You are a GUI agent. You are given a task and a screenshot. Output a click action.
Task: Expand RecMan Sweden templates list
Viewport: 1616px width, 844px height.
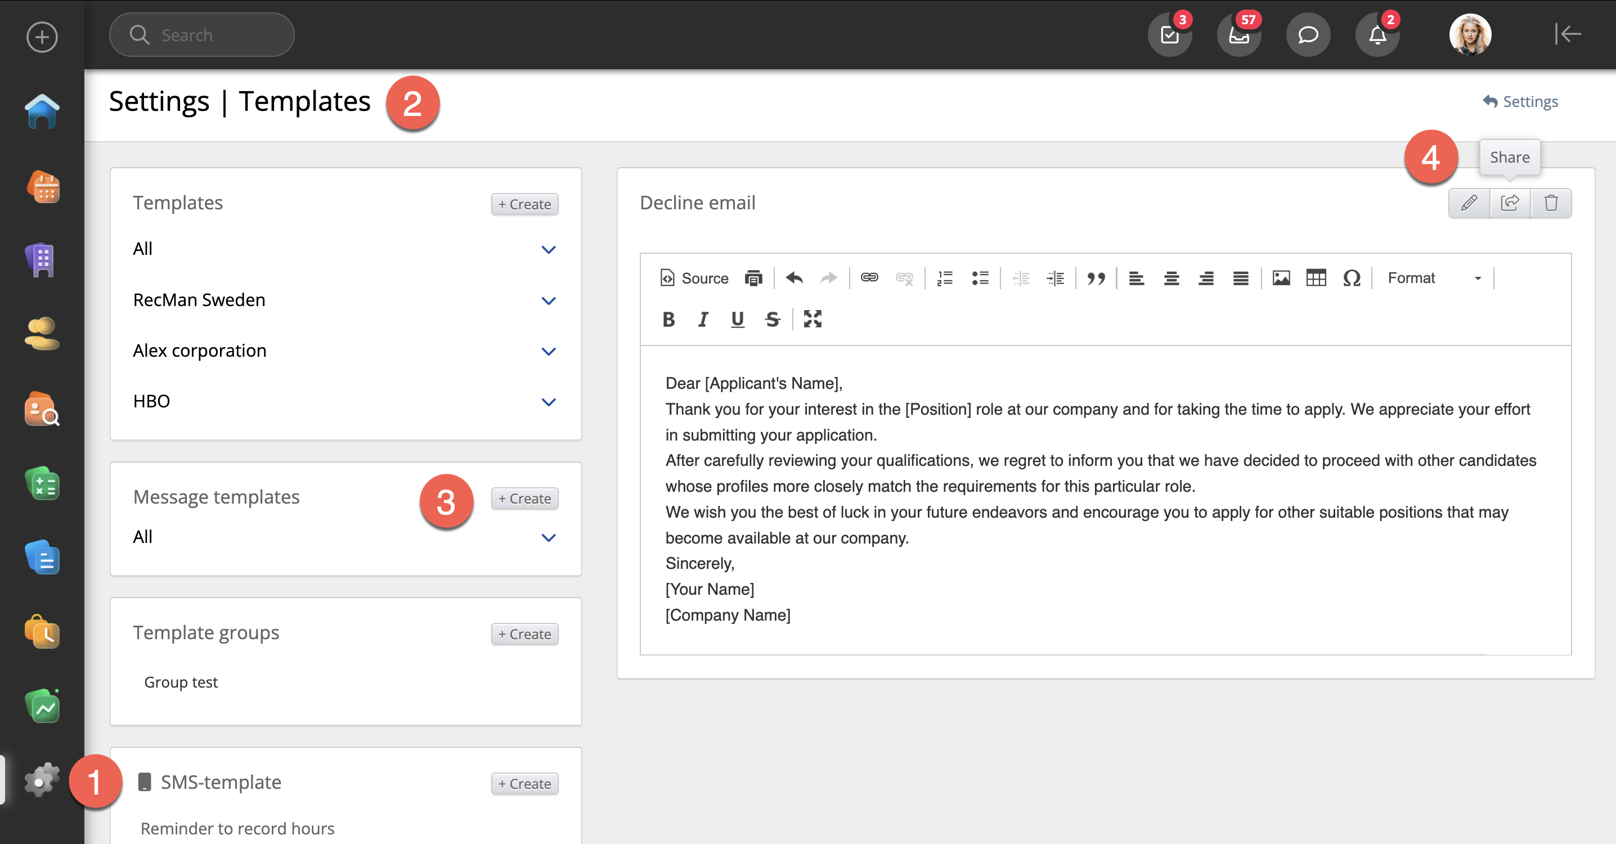548,300
